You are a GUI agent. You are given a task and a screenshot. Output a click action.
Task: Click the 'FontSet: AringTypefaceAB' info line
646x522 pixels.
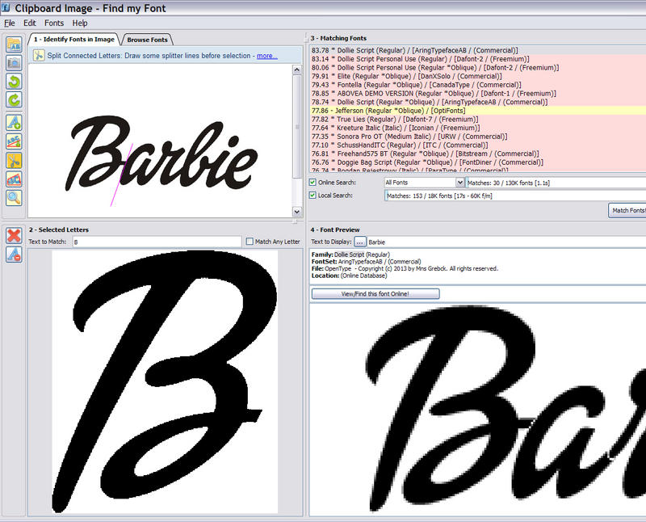pos(367,262)
